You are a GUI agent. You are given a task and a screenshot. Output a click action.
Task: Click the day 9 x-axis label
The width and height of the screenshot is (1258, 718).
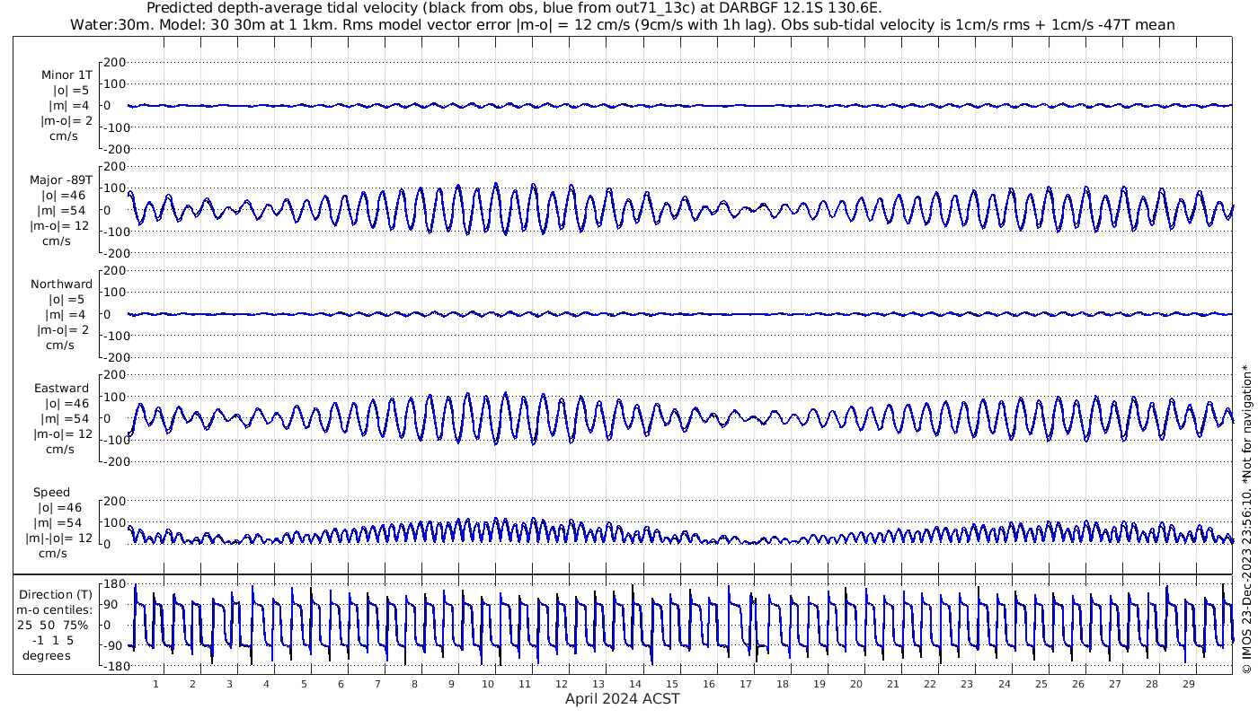click(x=451, y=684)
